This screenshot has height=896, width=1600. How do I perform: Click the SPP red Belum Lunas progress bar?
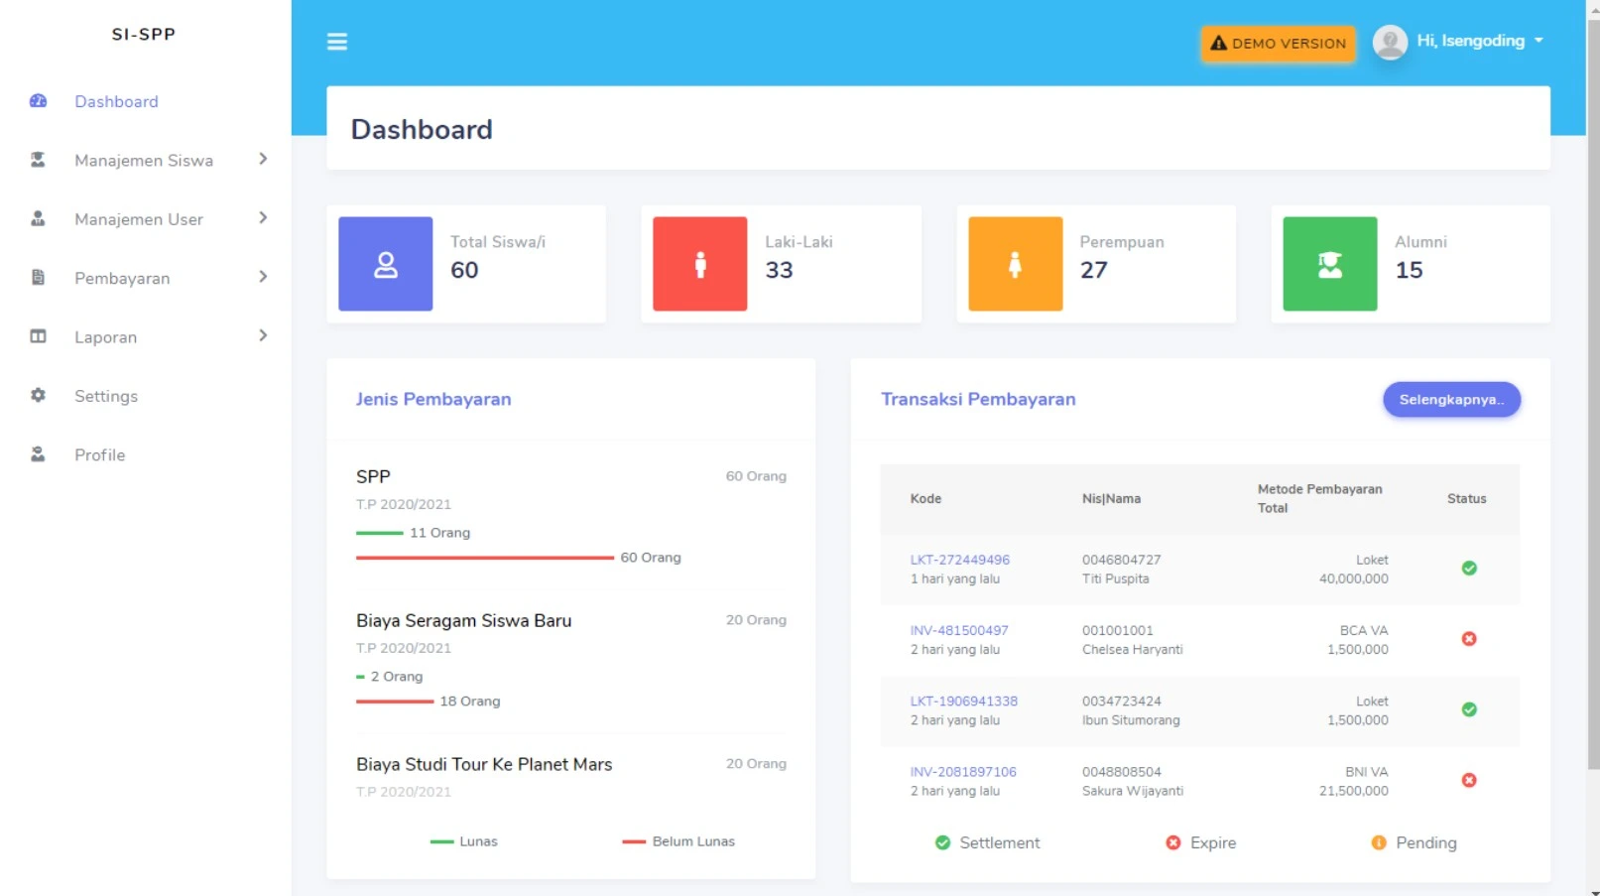click(x=485, y=558)
